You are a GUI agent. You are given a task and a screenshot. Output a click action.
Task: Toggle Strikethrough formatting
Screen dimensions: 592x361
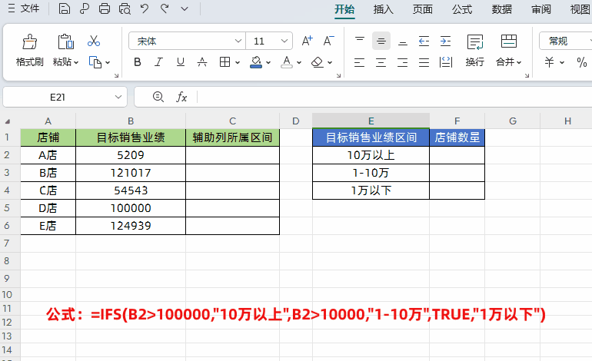(x=202, y=62)
